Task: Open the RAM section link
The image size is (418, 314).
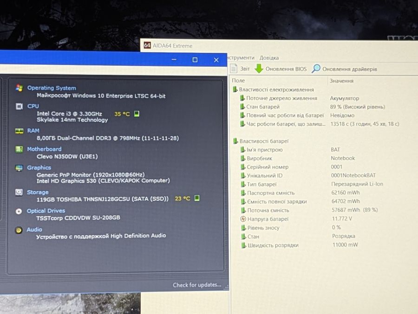Action: [x=33, y=130]
